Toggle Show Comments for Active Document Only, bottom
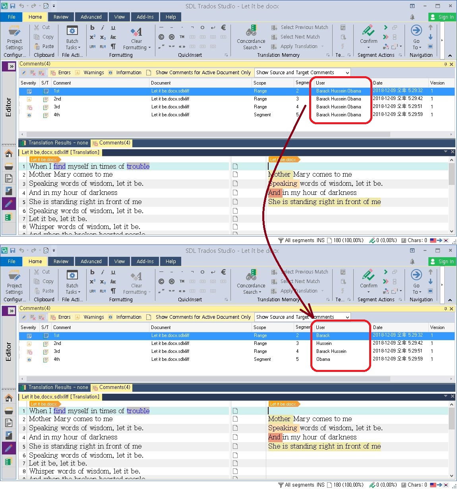Viewport: 457px width, 489px height. click(x=198, y=317)
